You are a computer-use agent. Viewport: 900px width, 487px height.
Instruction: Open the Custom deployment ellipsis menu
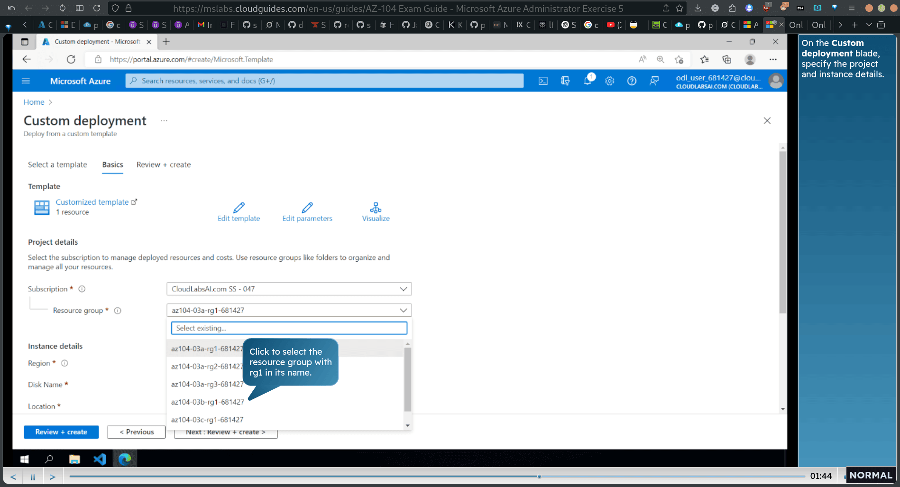pos(164,120)
